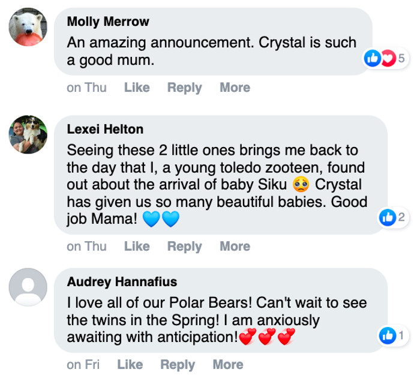Reply to Molly Merrow's comment

(x=184, y=88)
